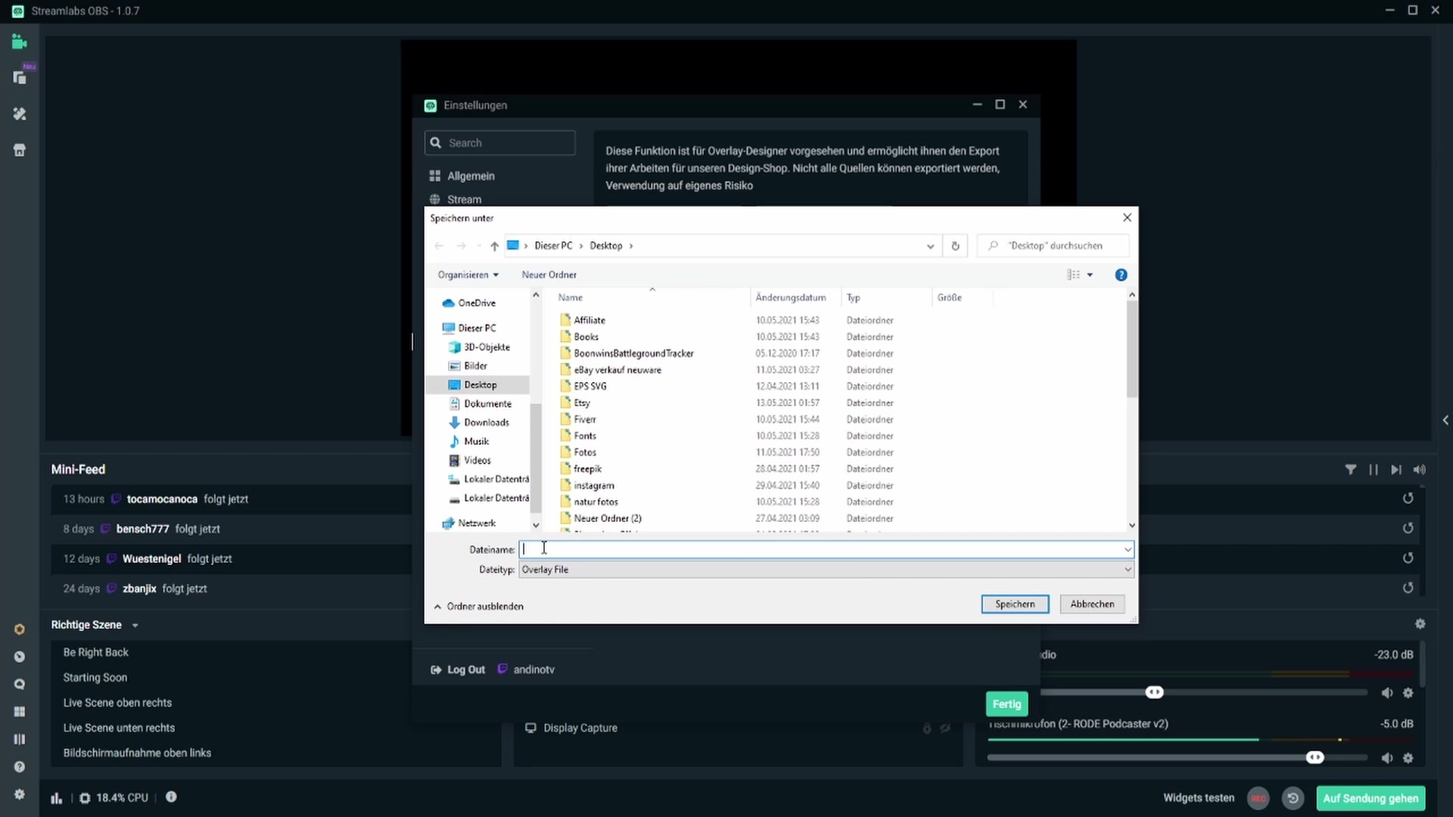The height and width of the screenshot is (817, 1453).
Task: Click the Neuer Ordner button
Action: [x=549, y=275]
